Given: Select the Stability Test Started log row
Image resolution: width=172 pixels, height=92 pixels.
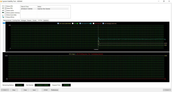Looking at the screenshot, I should [x=44, y=9].
